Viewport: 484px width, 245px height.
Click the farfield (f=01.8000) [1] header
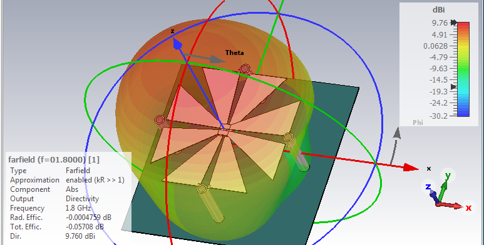pos(54,159)
